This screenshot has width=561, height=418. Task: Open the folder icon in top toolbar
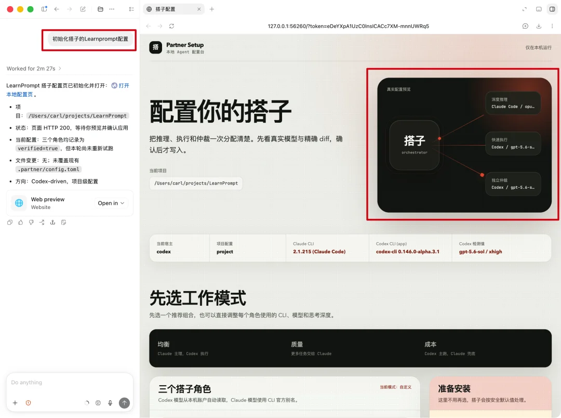100,9
